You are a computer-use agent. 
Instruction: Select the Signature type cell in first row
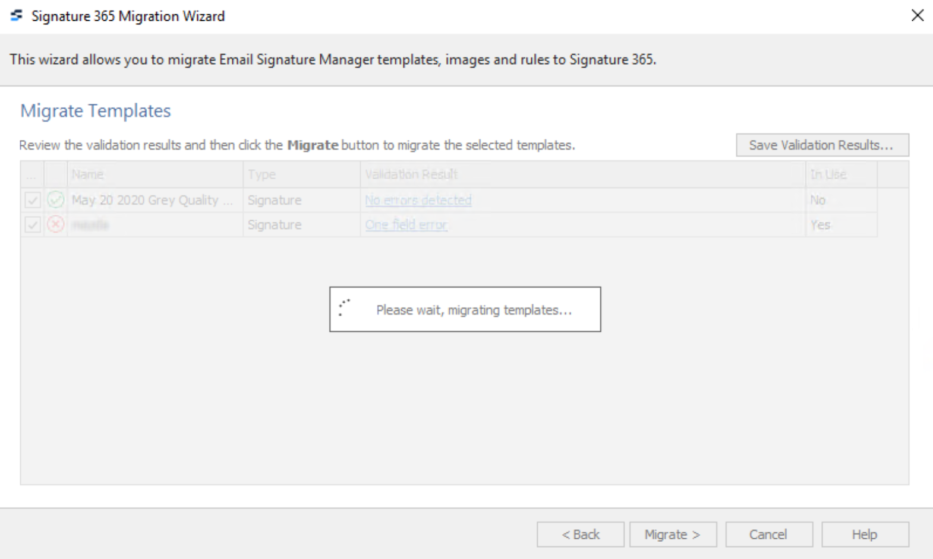coord(302,200)
